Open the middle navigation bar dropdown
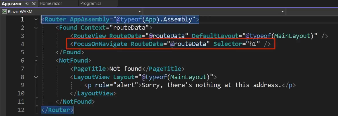 click(x=282, y=12)
